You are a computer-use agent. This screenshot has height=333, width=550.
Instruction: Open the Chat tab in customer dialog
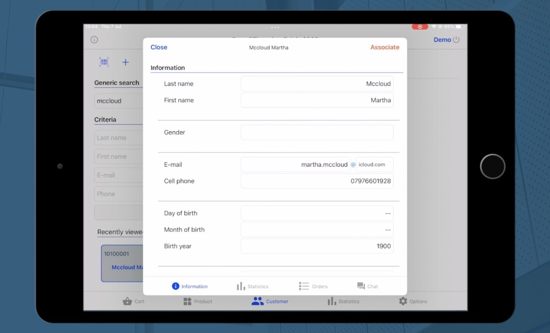(367, 286)
